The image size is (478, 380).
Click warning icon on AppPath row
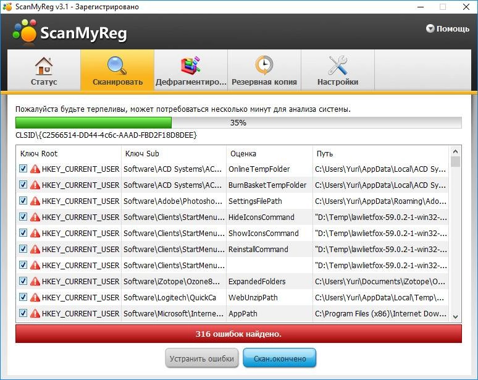point(35,313)
